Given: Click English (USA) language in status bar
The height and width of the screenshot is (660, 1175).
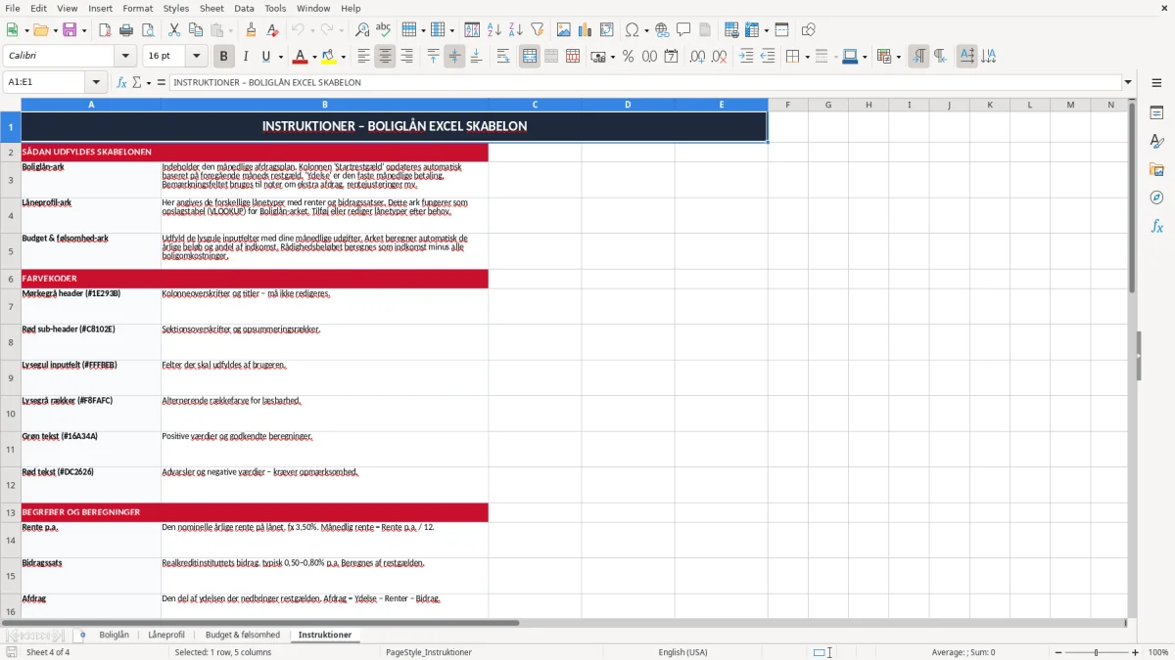Looking at the screenshot, I should point(682,652).
